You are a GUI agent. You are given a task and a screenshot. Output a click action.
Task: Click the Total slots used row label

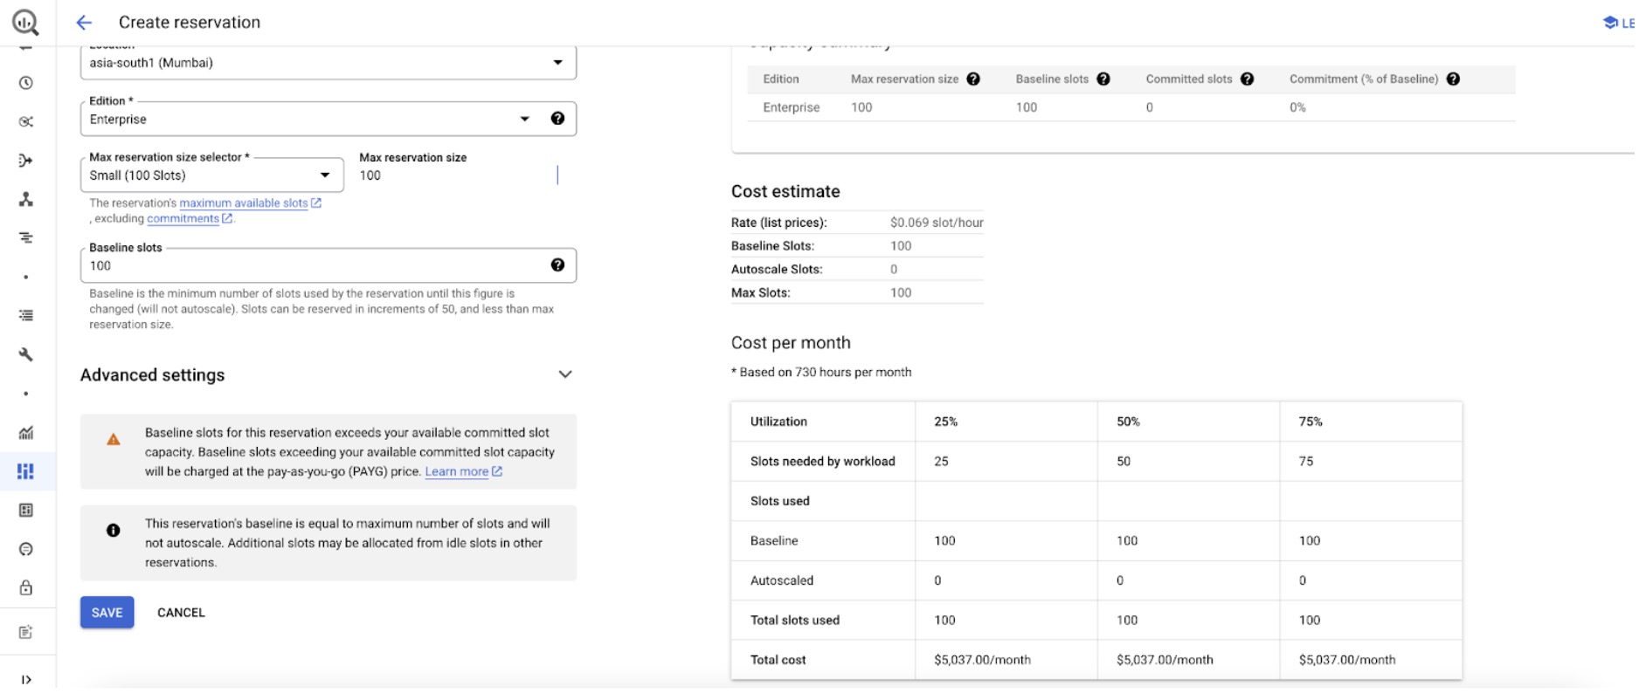point(795,621)
